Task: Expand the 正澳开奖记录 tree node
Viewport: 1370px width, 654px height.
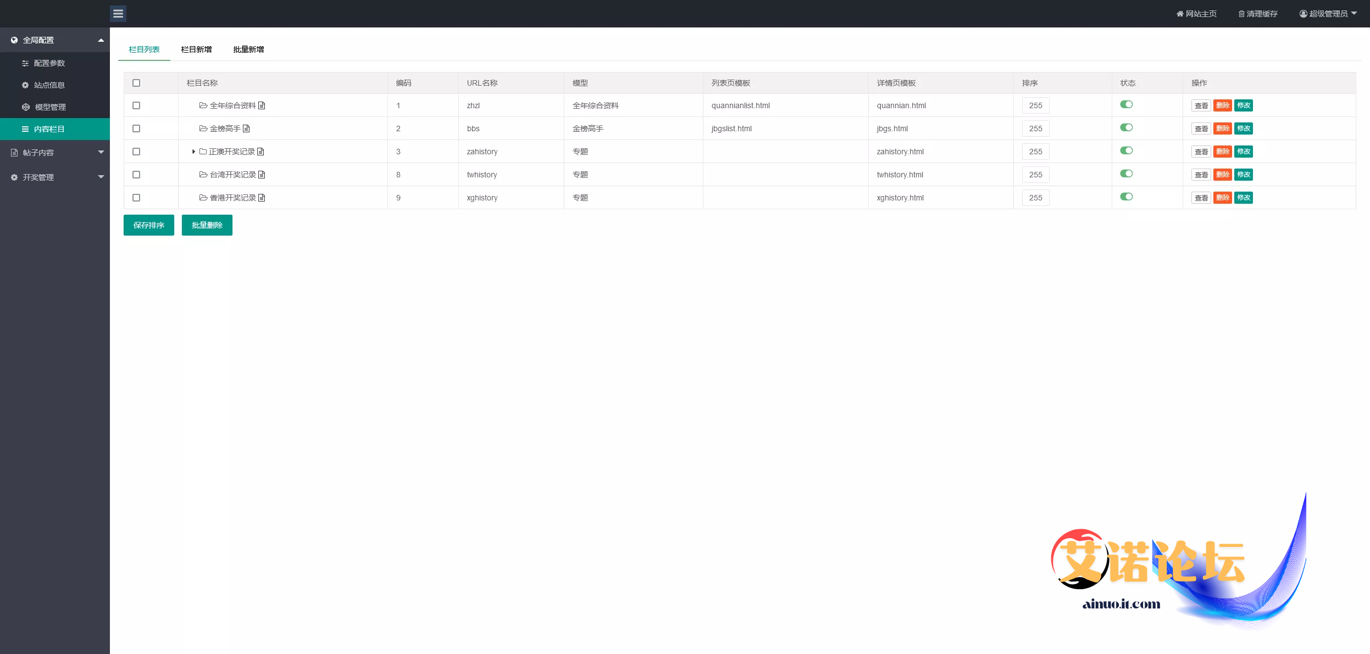Action: (193, 152)
